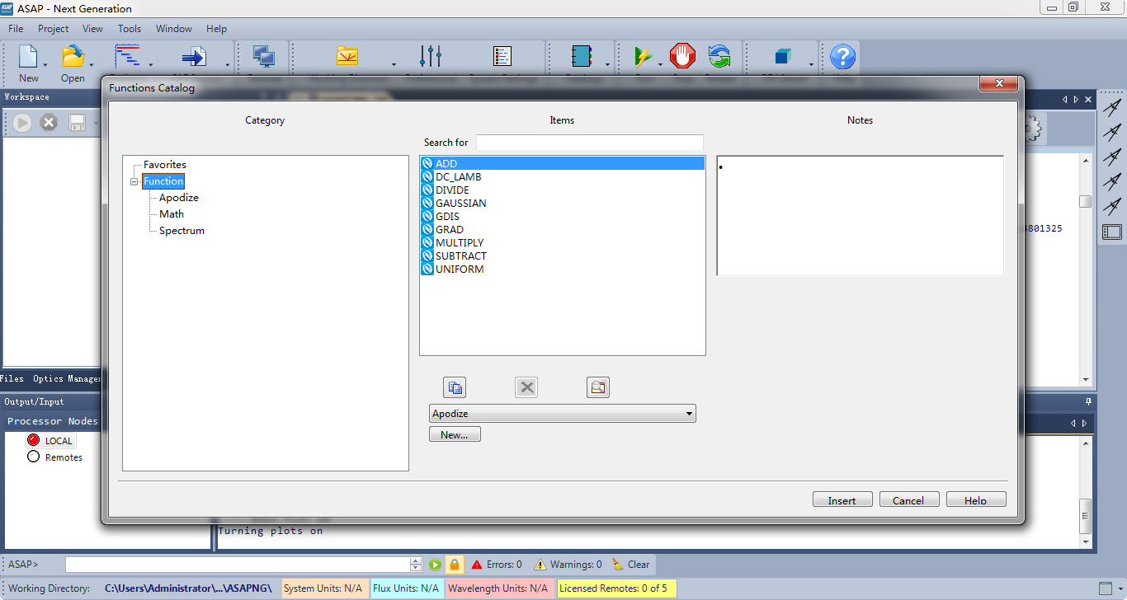Image resolution: width=1127 pixels, height=600 pixels.
Task: Select Math in Category tree
Action: 172,214
